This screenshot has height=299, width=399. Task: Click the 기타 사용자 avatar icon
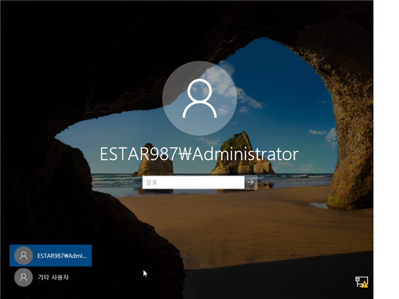click(23, 277)
